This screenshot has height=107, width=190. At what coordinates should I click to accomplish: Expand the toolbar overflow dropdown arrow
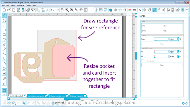coord(187,10)
